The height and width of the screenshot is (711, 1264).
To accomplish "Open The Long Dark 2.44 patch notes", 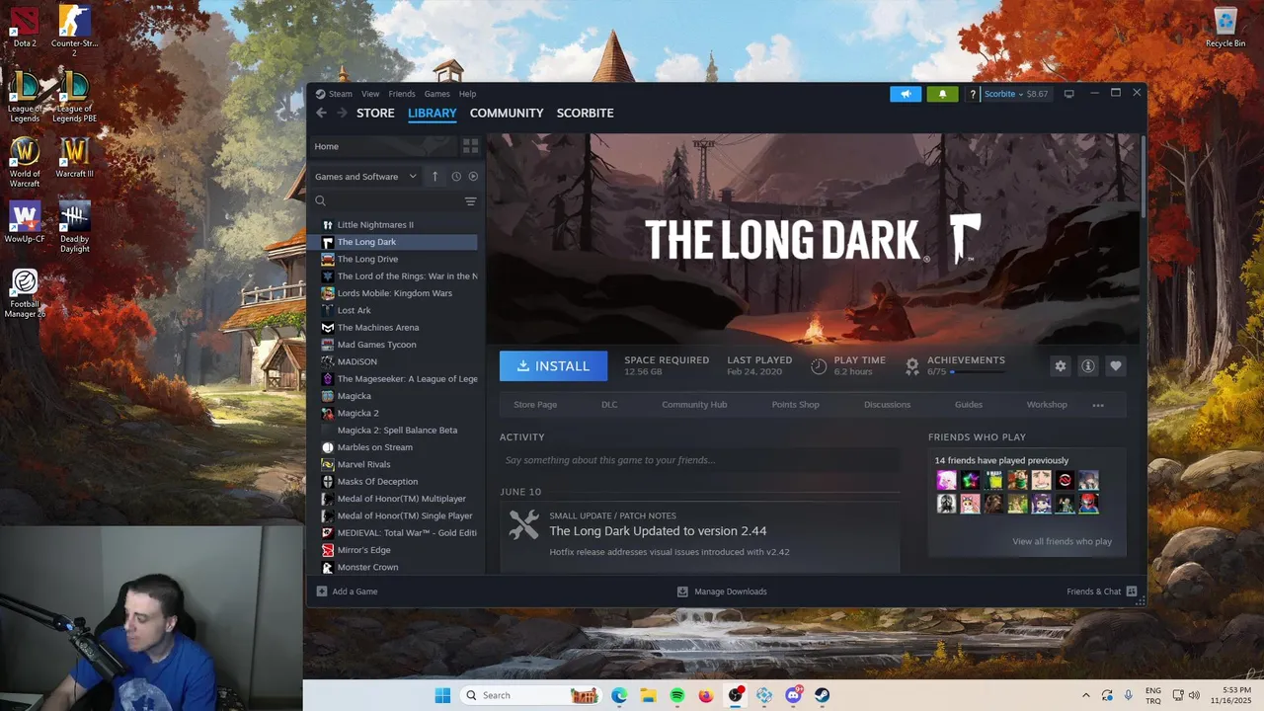I will 658,531.
